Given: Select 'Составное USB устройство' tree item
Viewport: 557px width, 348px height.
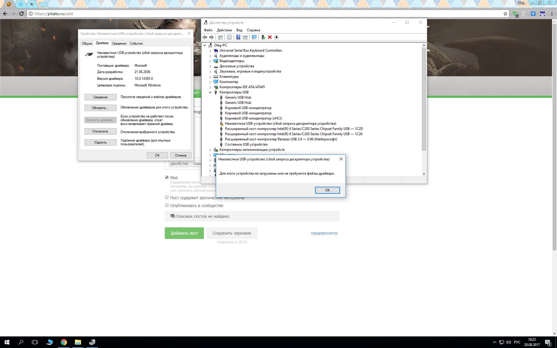Looking at the screenshot, I should tap(246, 144).
